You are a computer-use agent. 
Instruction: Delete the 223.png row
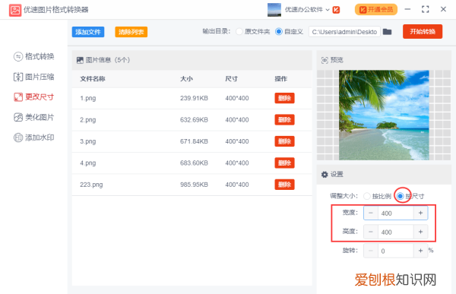point(284,185)
